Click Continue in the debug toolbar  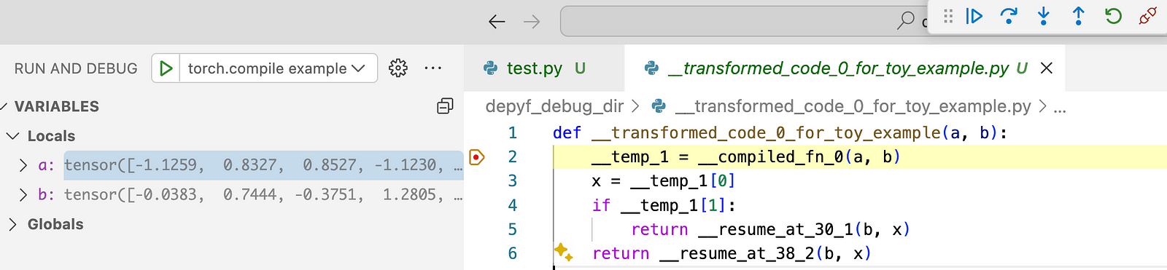click(974, 16)
